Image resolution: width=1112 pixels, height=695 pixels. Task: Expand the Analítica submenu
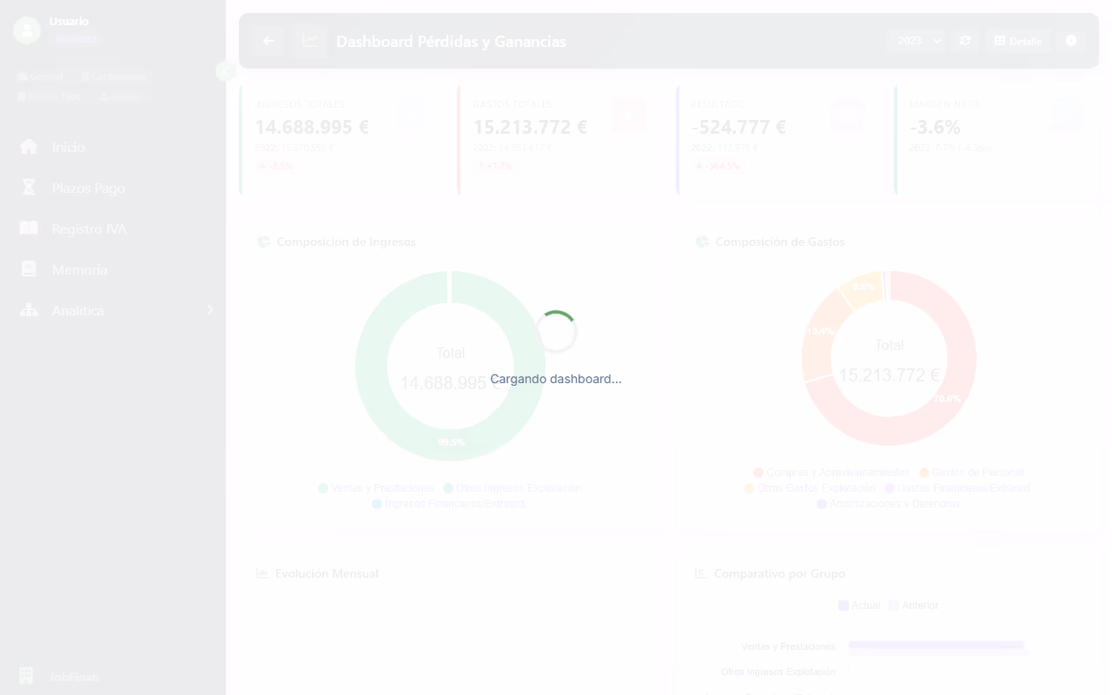click(x=209, y=310)
